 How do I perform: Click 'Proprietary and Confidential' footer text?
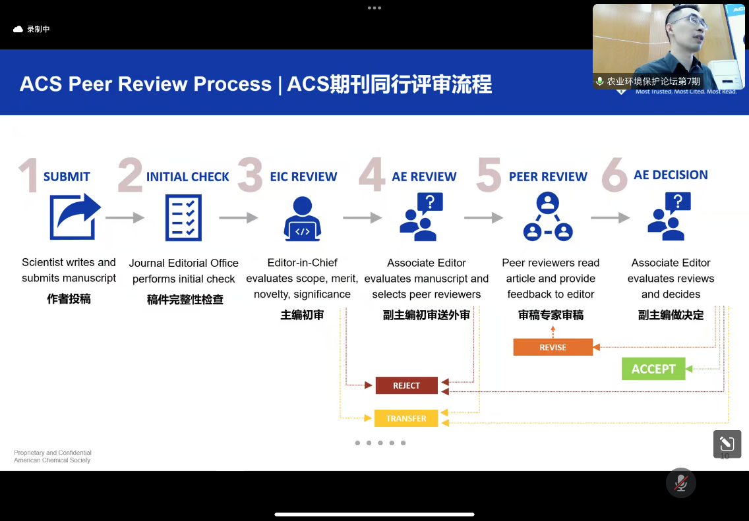pyautogui.click(x=53, y=452)
